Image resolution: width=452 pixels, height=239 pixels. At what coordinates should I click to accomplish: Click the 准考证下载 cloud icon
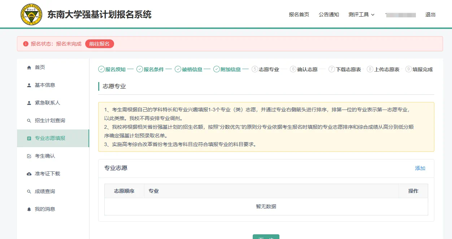29,174
